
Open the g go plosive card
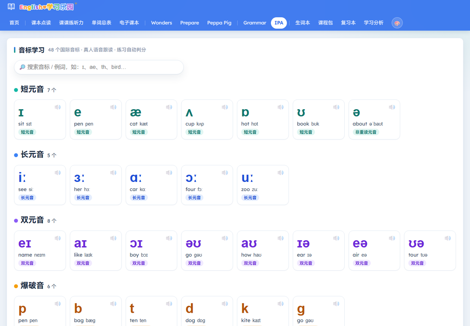(x=318, y=311)
